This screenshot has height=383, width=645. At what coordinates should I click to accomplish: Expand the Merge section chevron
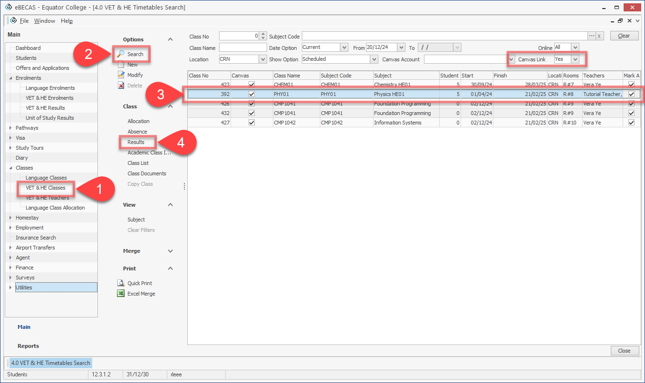coord(171,251)
